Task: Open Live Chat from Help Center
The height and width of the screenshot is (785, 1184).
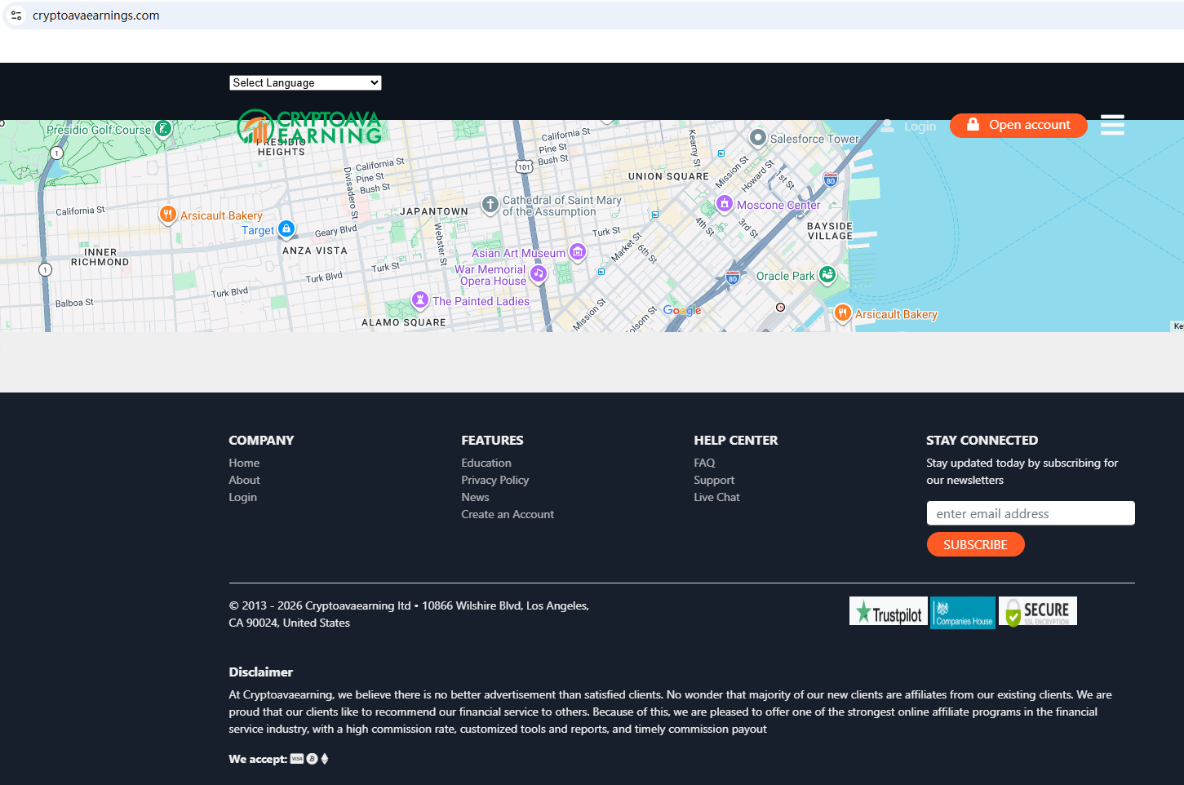Action: click(x=716, y=497)
